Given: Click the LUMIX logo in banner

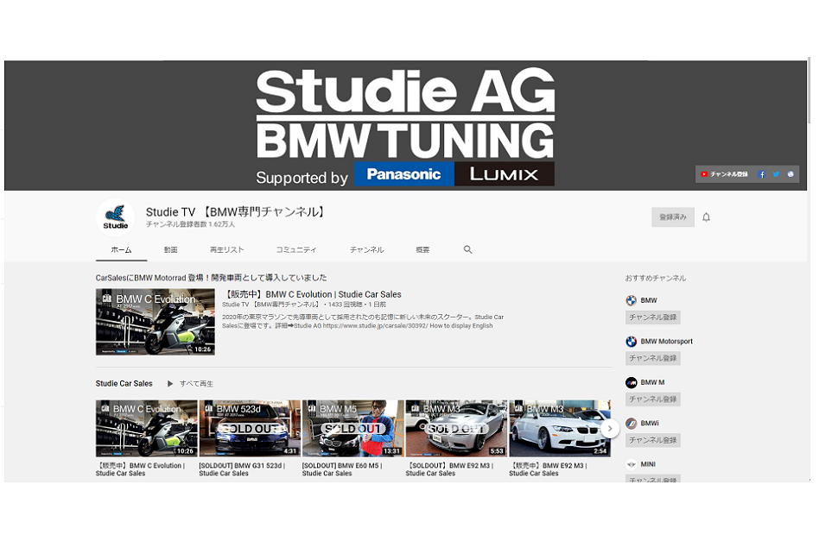Looking at the screenshot, I should coord(504,174).
